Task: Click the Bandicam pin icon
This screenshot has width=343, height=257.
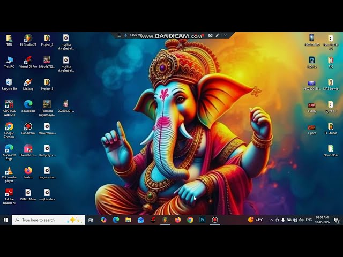Action: 125,35
